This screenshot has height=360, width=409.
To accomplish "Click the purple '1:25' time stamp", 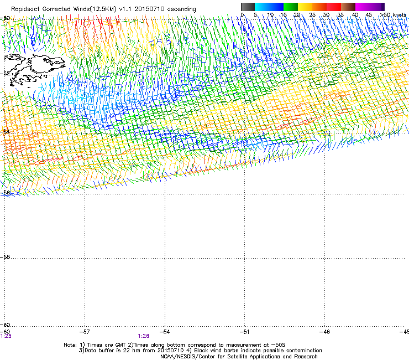I will [x=6, y=336].
